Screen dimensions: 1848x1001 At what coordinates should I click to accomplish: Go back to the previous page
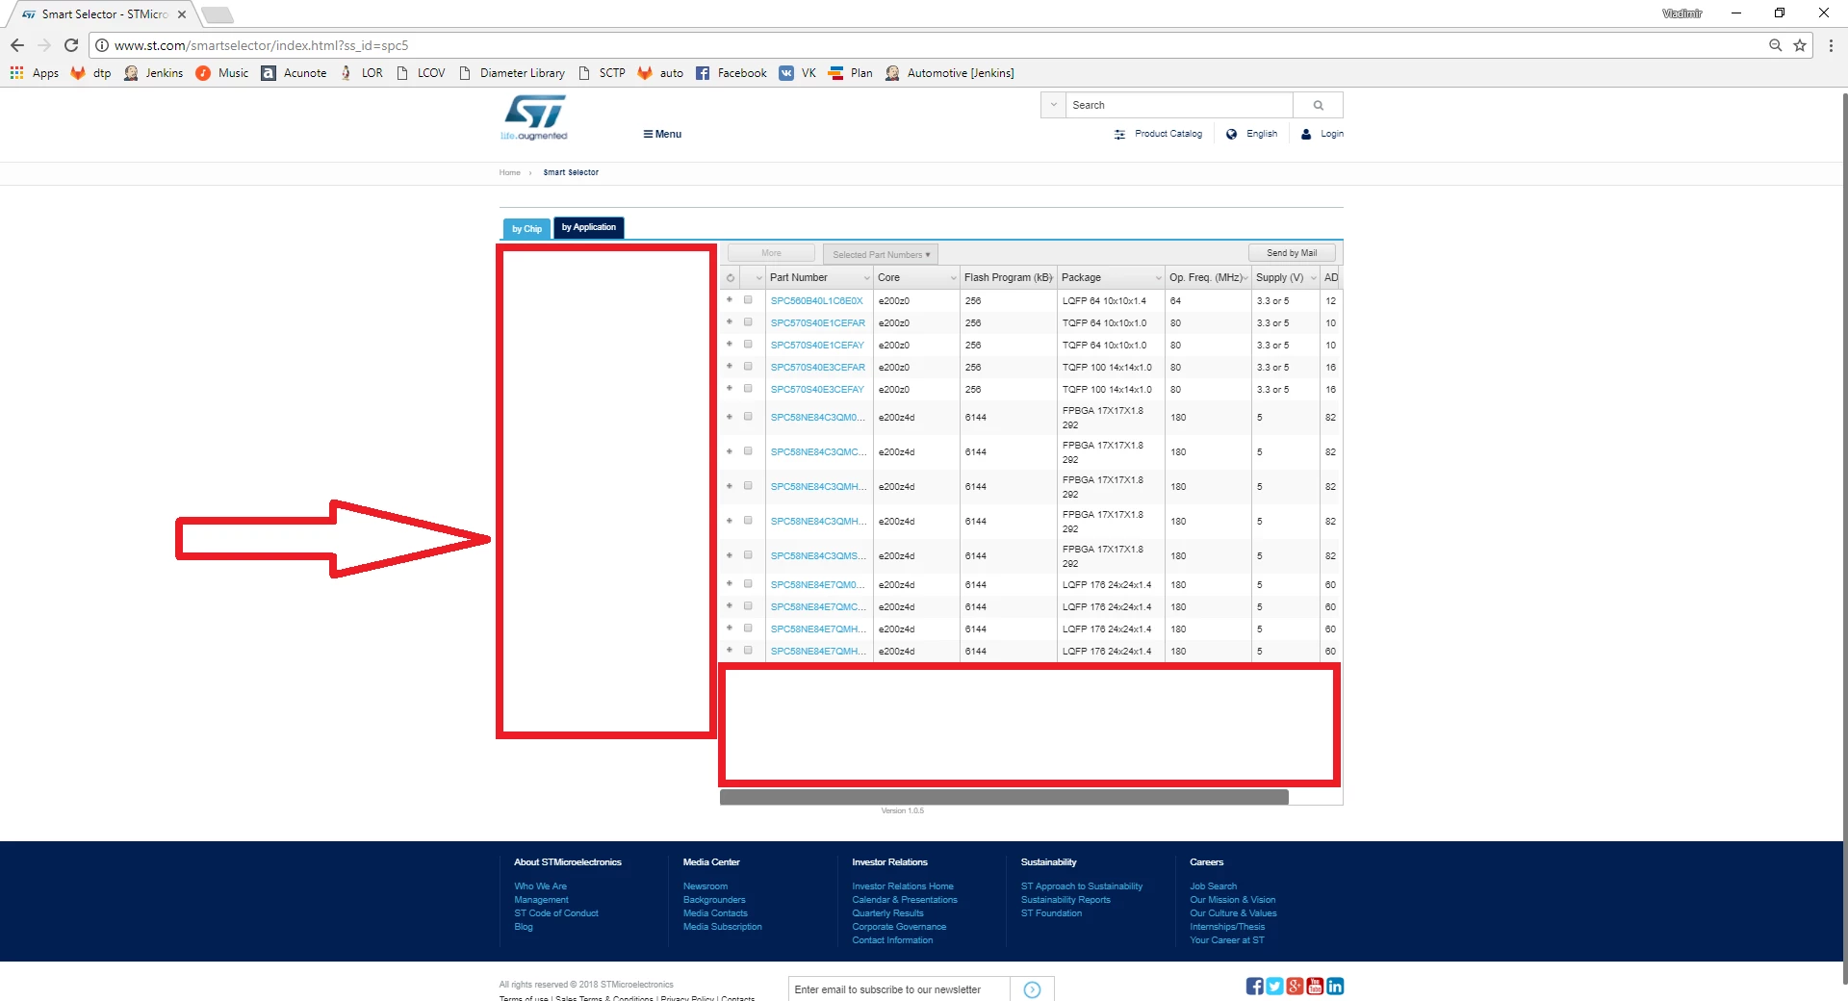[x=17, y=45]
